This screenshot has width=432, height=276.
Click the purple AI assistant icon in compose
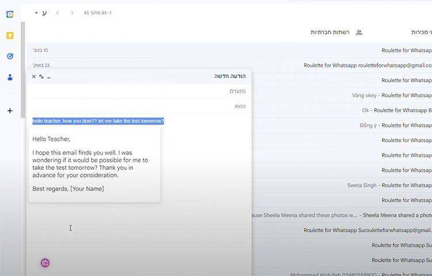[x=45, y=263]
